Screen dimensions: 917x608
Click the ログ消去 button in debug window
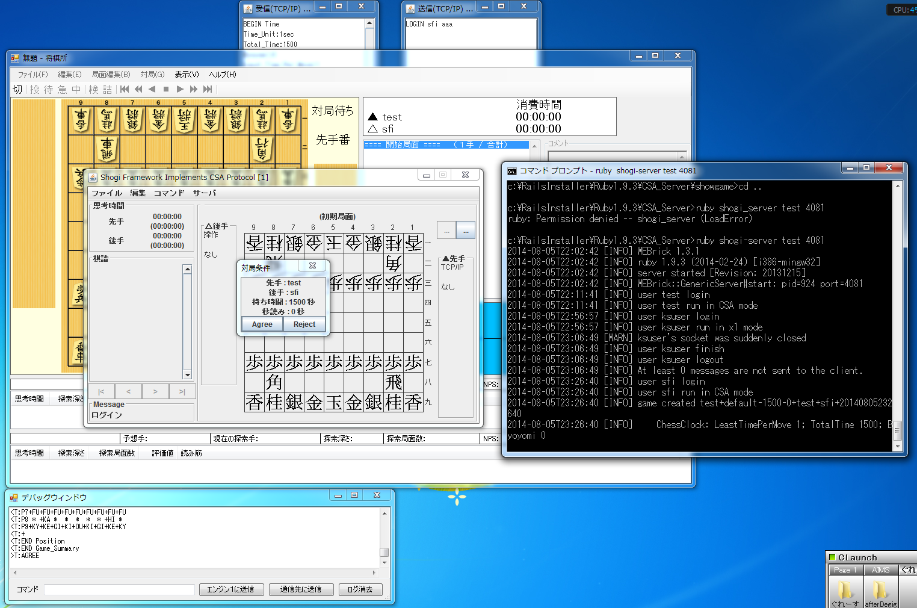click(360, 589)
